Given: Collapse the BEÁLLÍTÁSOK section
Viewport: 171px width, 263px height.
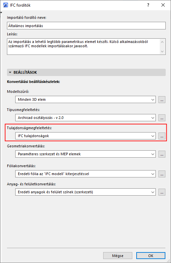Looking at the screenshot, I should (10, 72).
